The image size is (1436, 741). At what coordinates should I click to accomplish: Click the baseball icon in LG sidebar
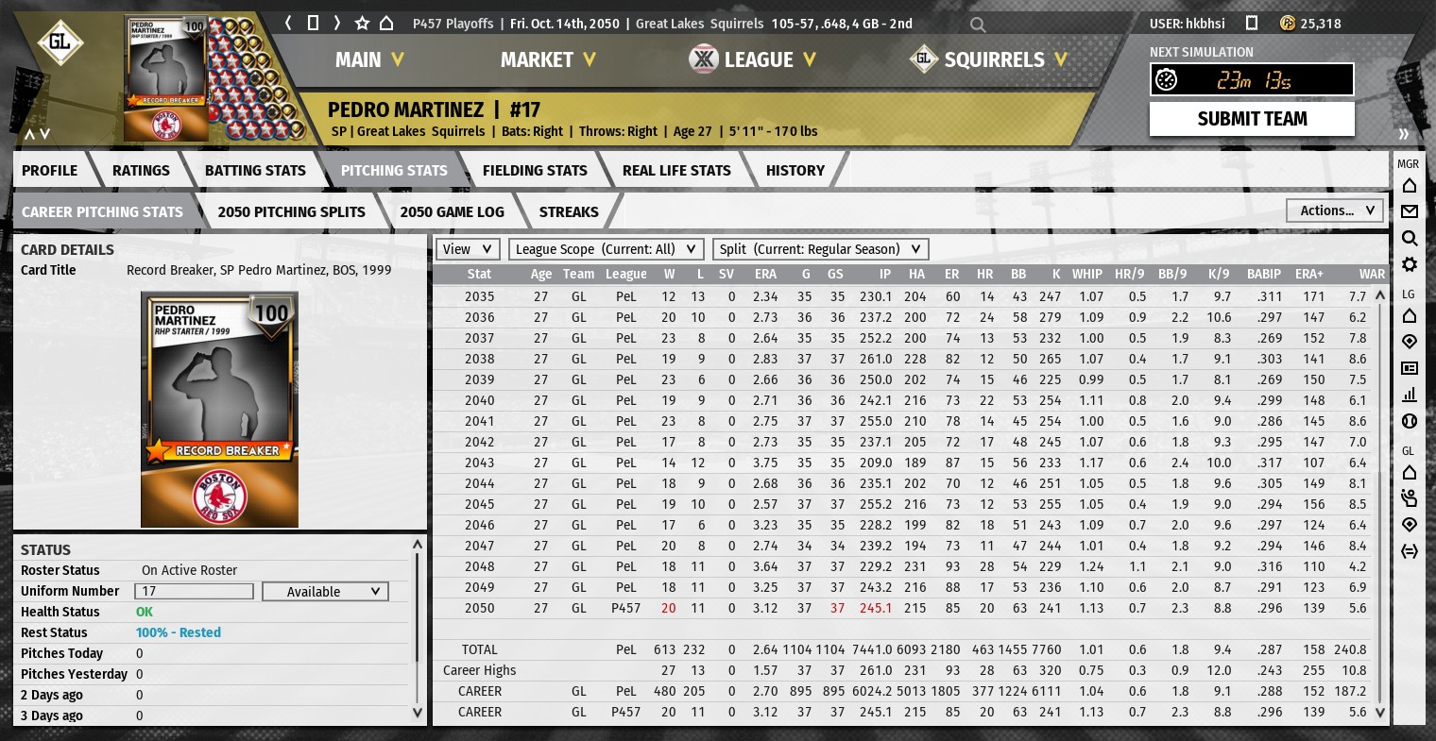click(1409, 421)
